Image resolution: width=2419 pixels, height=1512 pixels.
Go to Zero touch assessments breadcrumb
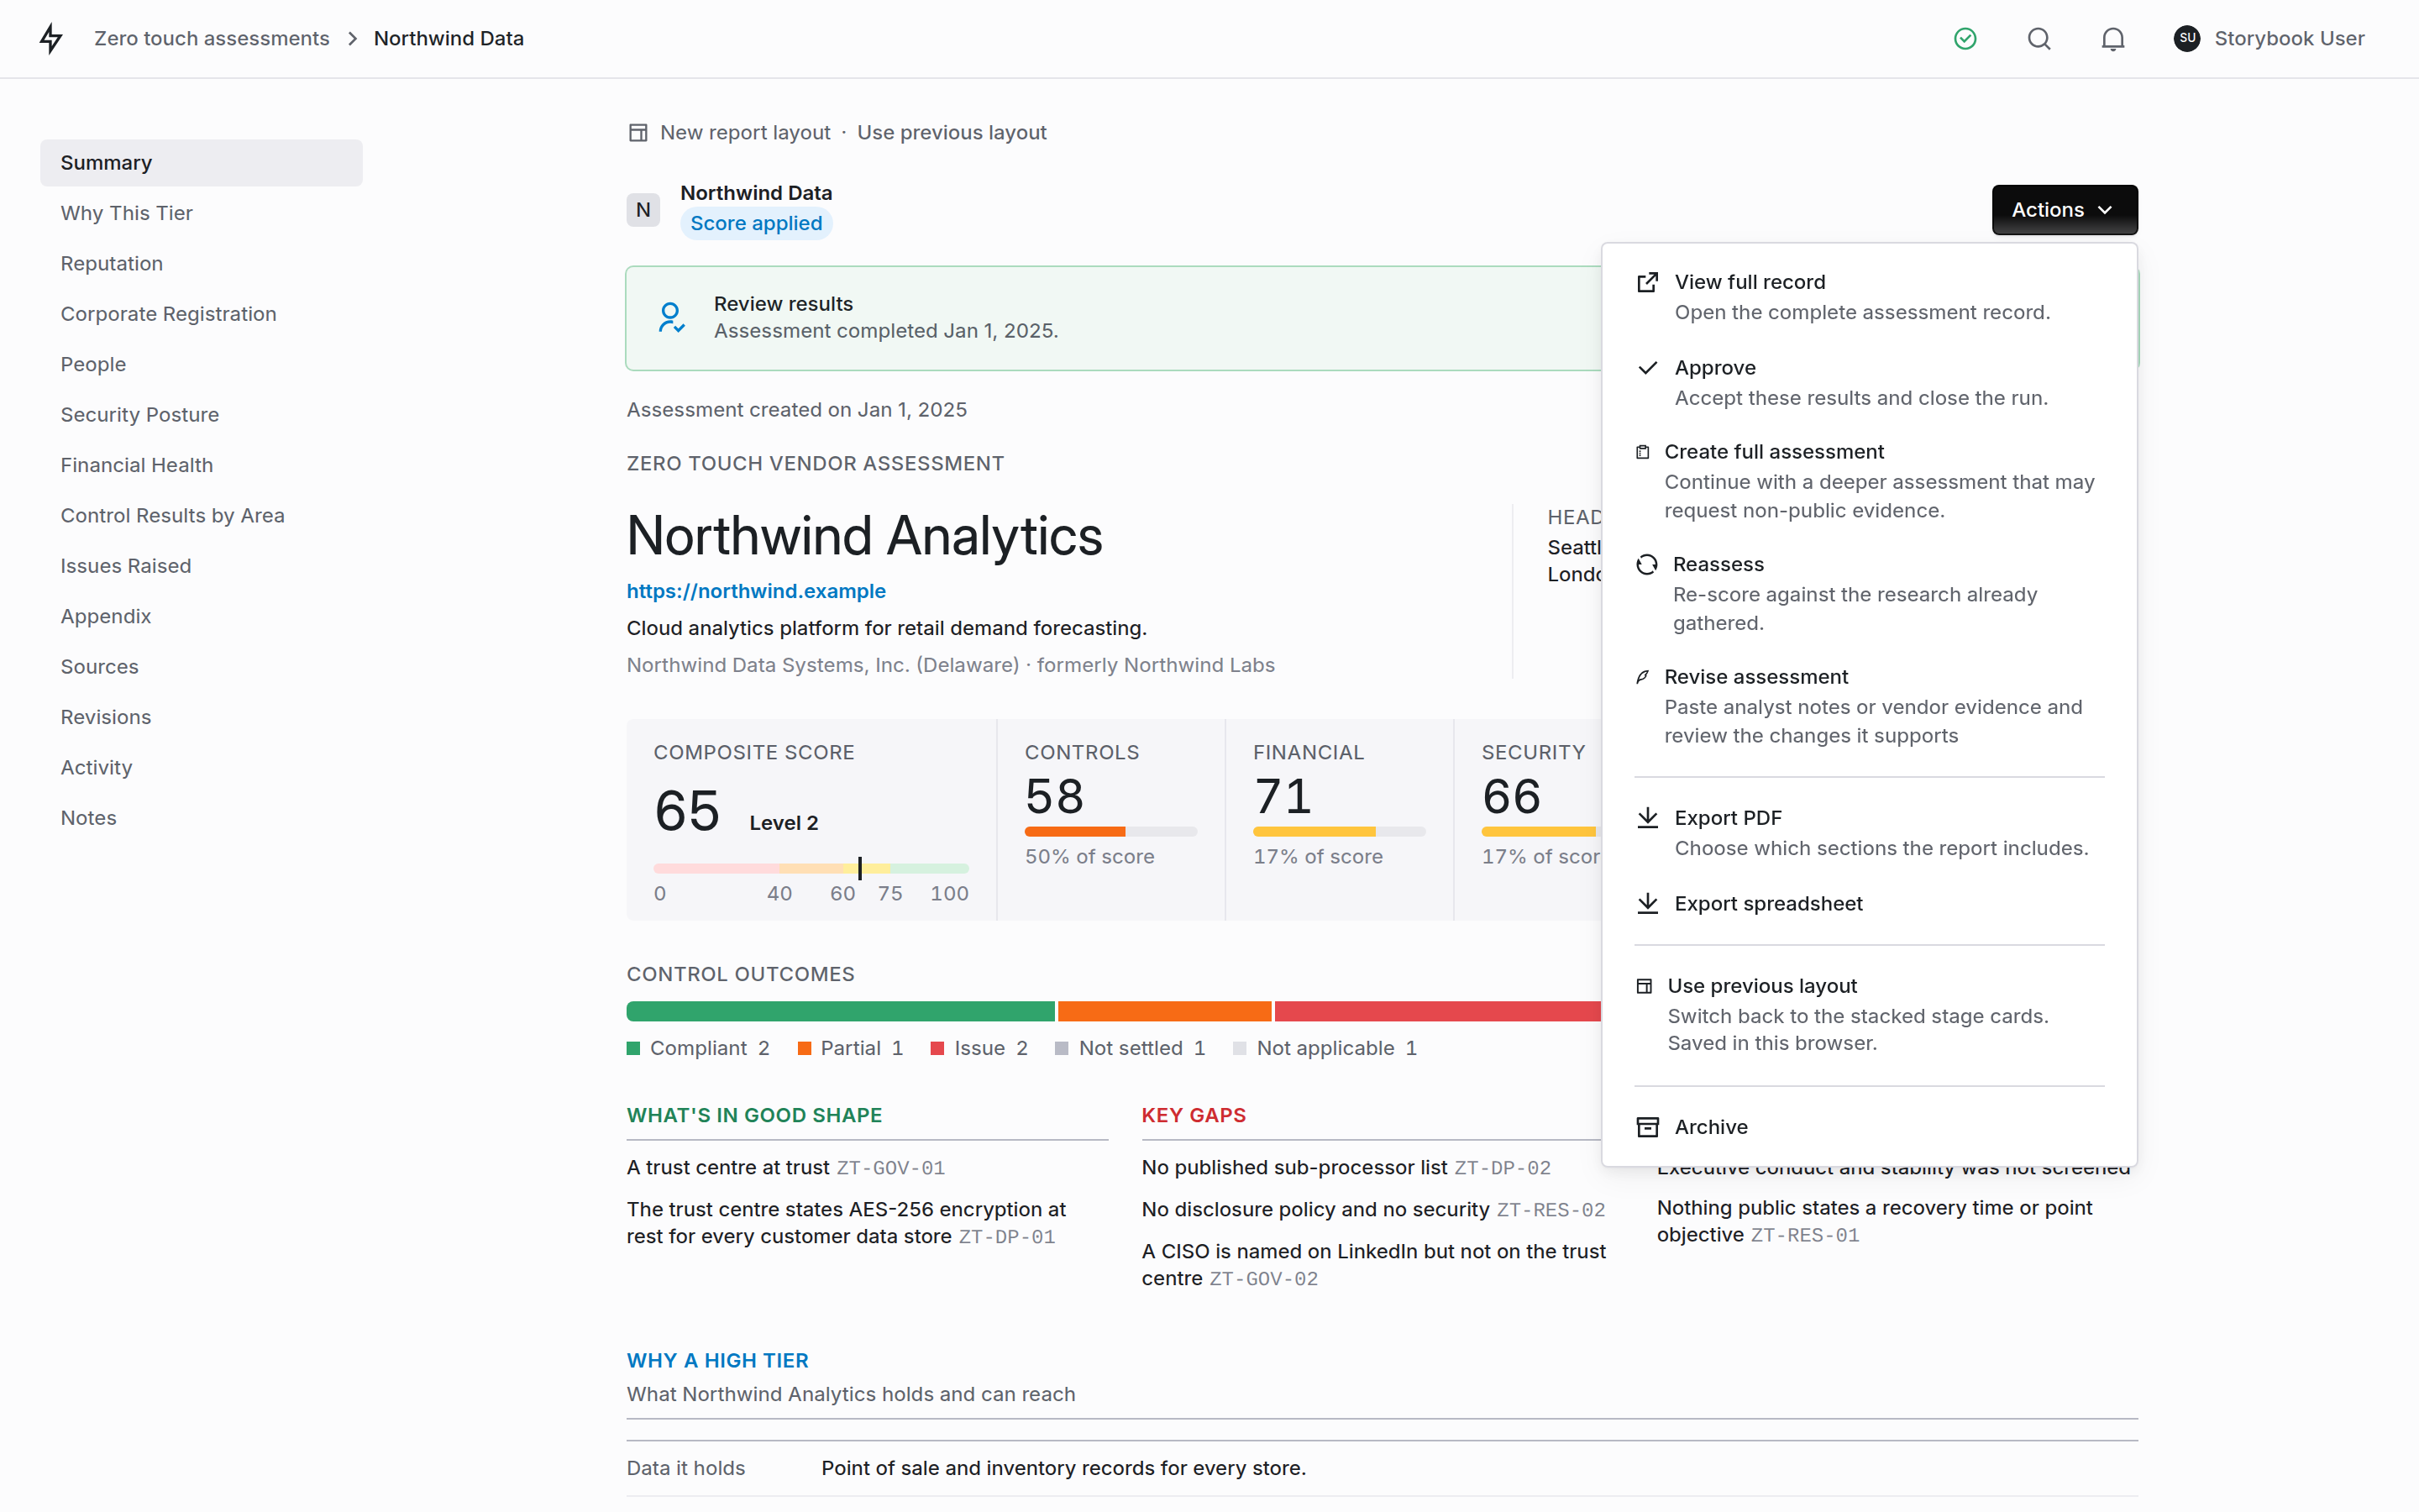[x=212, y=38]
